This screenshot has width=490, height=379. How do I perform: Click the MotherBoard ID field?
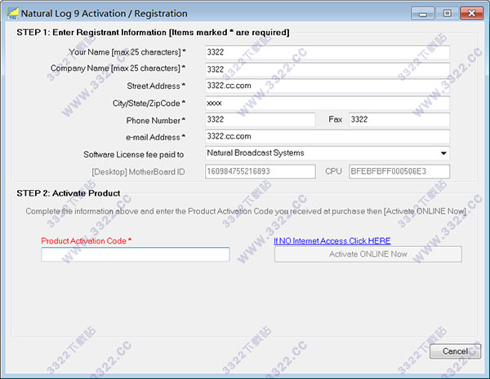(x=261, y=171)
